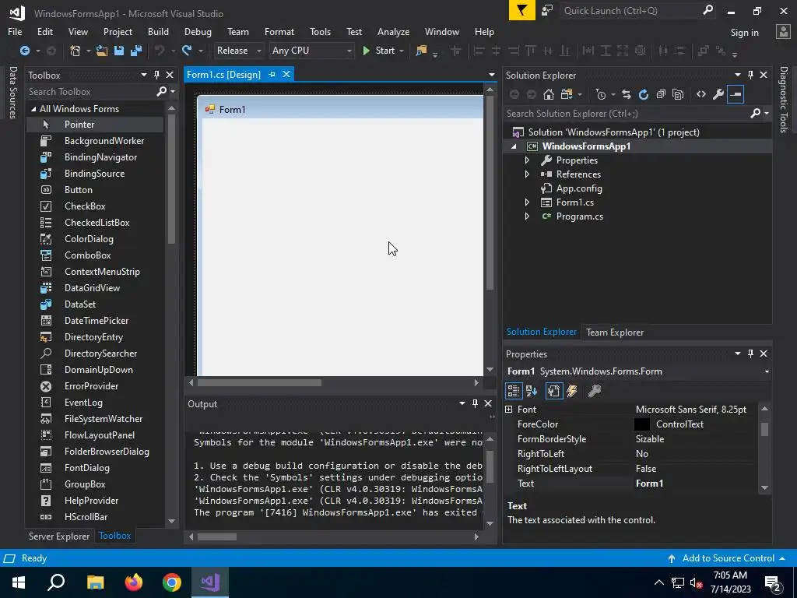Open the Data Sources side tab
This screenshot has height=598, width=797.
[x=13, y=93]
